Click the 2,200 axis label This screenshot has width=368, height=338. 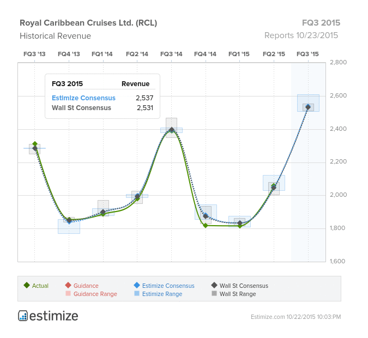tap(338, 161)
